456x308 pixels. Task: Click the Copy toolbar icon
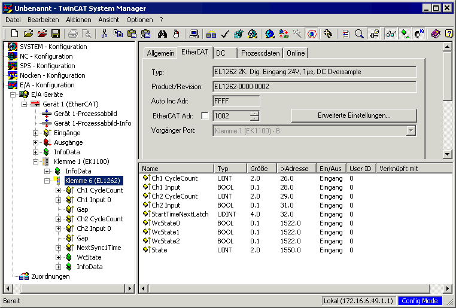click(118, 34)
